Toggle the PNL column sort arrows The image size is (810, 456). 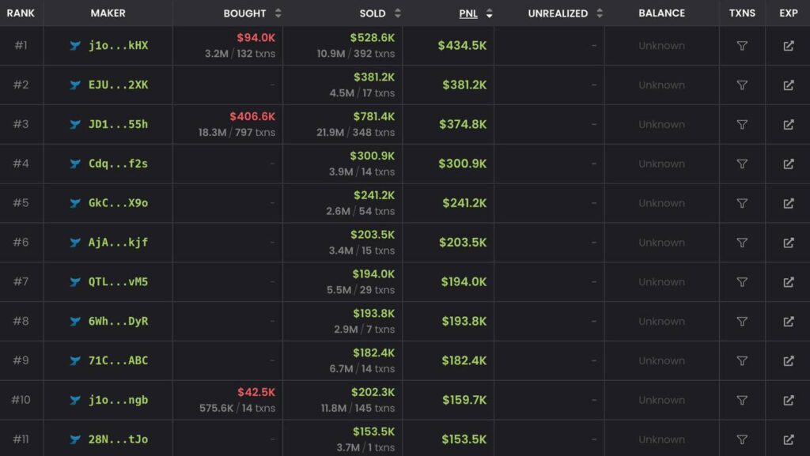tap(490, 13)
